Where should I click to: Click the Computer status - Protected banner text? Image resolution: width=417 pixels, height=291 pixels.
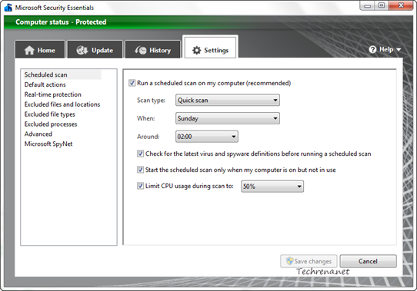coord(61,22)
